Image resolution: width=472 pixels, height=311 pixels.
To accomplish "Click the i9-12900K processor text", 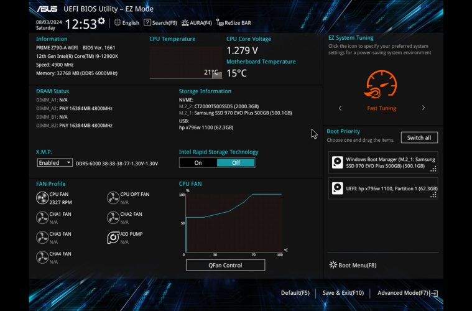I will pos(77,57).
